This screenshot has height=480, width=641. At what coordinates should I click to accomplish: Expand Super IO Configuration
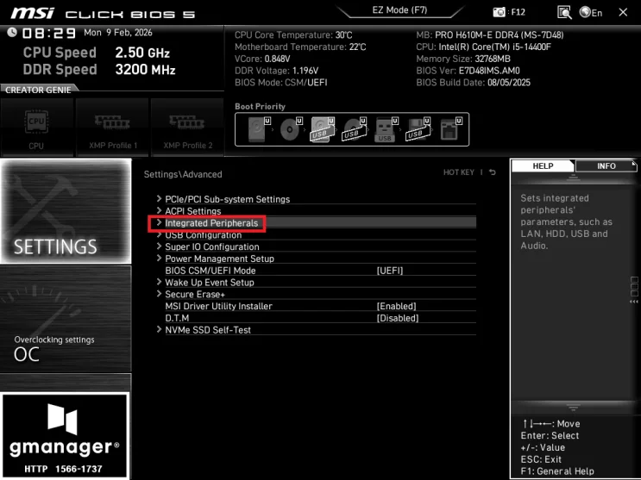point(316,246)
